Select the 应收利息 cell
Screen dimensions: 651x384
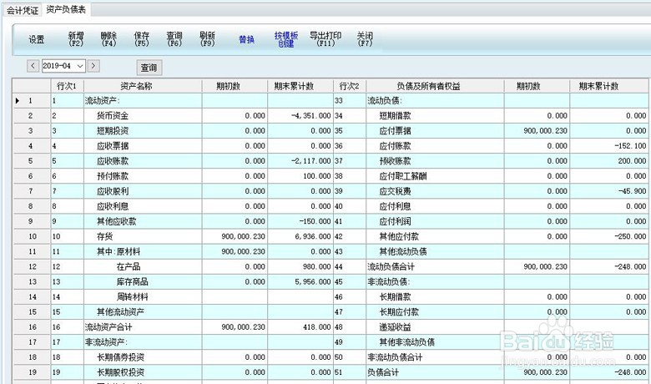[x=143, y=206]
